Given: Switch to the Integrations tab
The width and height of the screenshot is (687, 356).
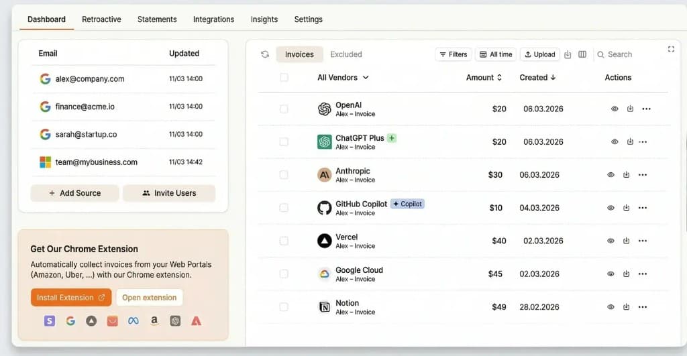Looking at the screenshot, I should 214,19.
